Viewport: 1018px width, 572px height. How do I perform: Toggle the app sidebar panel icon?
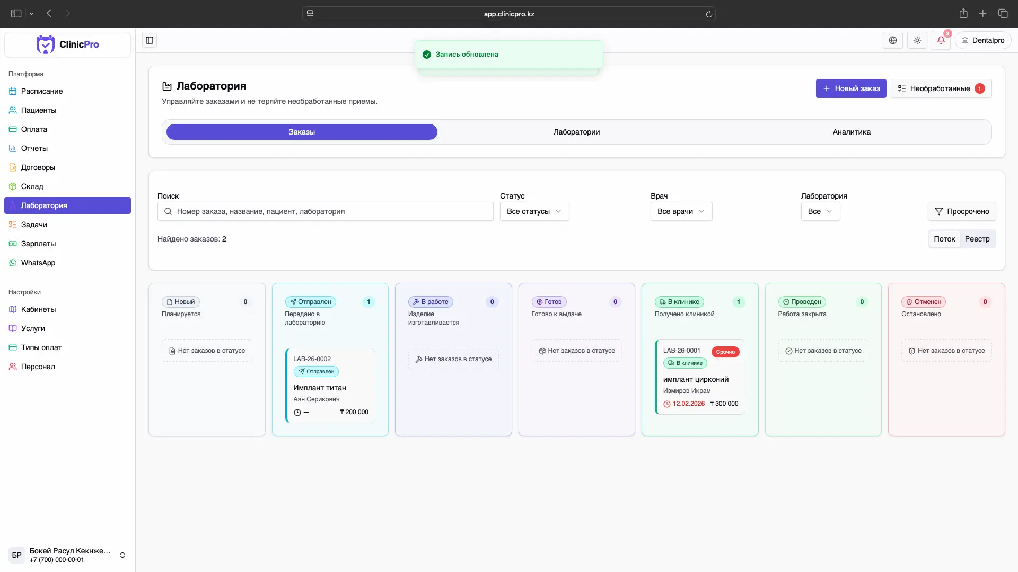[150, 40]
